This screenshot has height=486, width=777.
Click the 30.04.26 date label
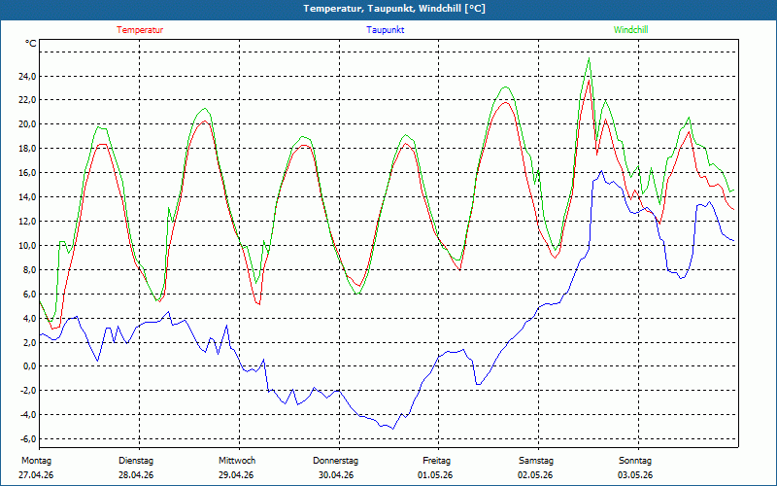pos(336,475)
